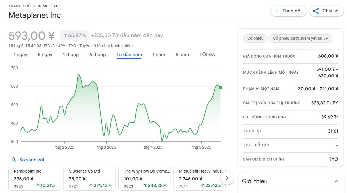Show the 5 năm chart range

click(182, 55)
